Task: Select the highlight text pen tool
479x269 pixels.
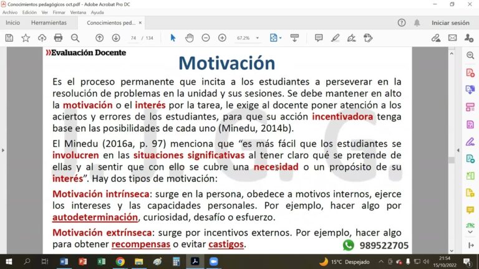Action: click(x=335, y=38)
